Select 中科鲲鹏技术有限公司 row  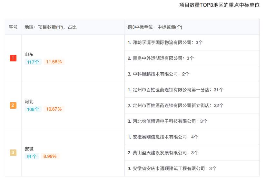tap(192, 74)
